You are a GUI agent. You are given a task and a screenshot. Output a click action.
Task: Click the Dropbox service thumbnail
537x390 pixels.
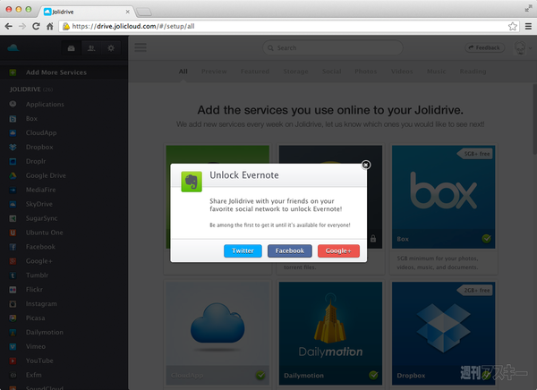pos(444,333)
